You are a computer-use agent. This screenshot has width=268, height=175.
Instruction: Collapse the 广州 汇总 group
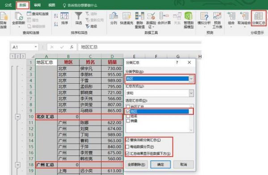17,165
